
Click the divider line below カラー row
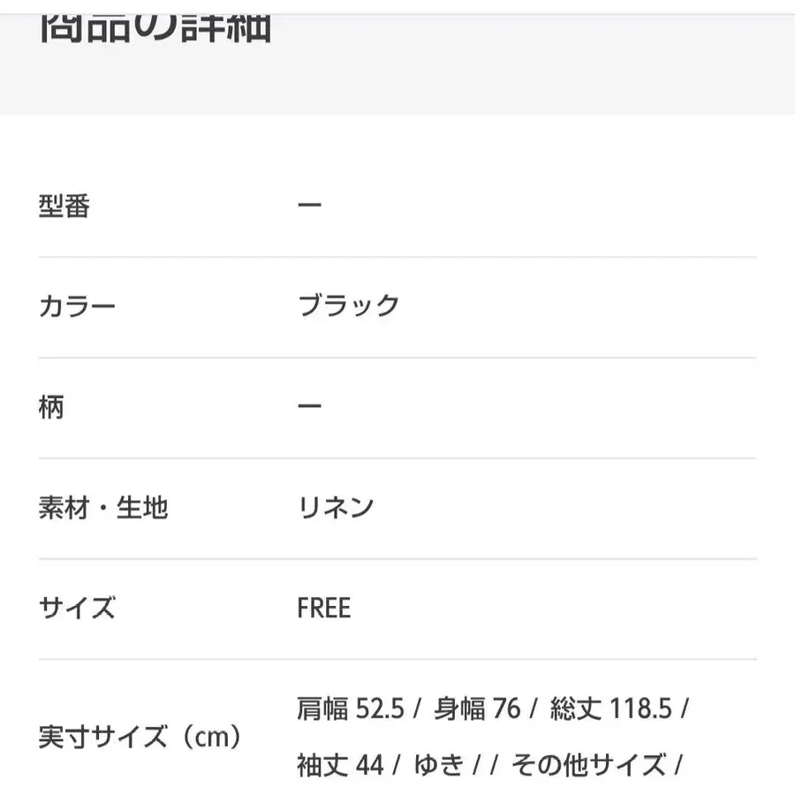[x=397, y=358]
